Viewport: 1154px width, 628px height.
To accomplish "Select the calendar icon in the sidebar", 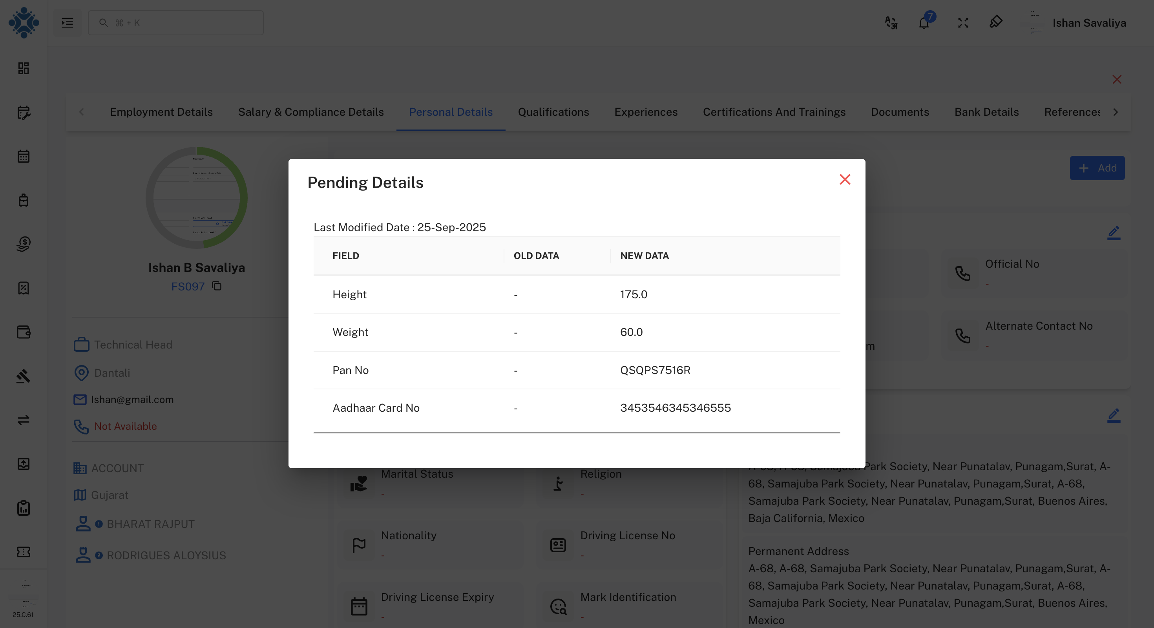I will coord(23,156).
